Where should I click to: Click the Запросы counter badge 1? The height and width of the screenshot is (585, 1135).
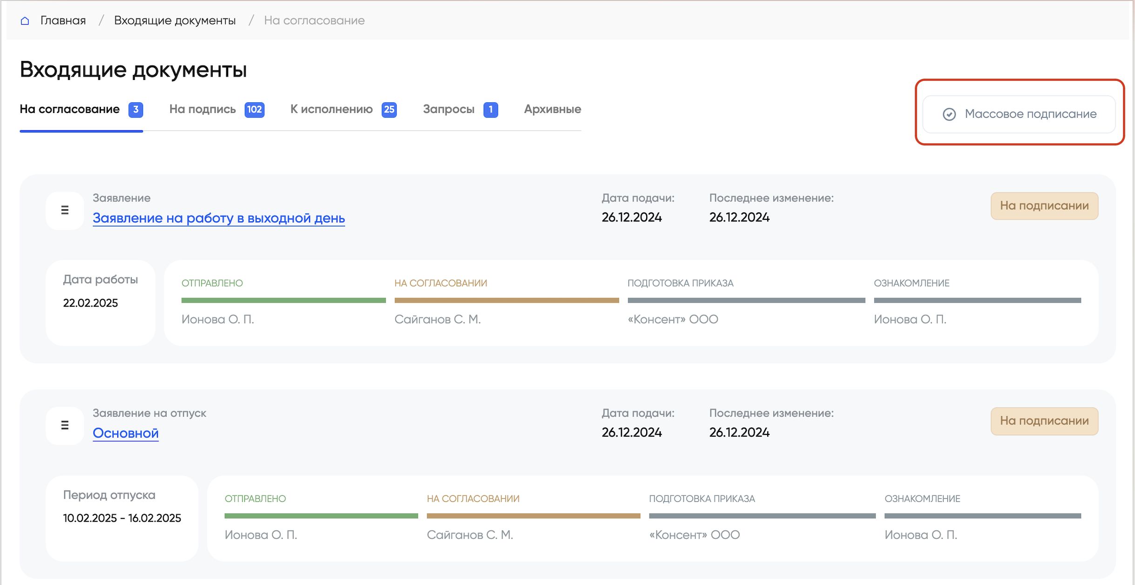490,110
